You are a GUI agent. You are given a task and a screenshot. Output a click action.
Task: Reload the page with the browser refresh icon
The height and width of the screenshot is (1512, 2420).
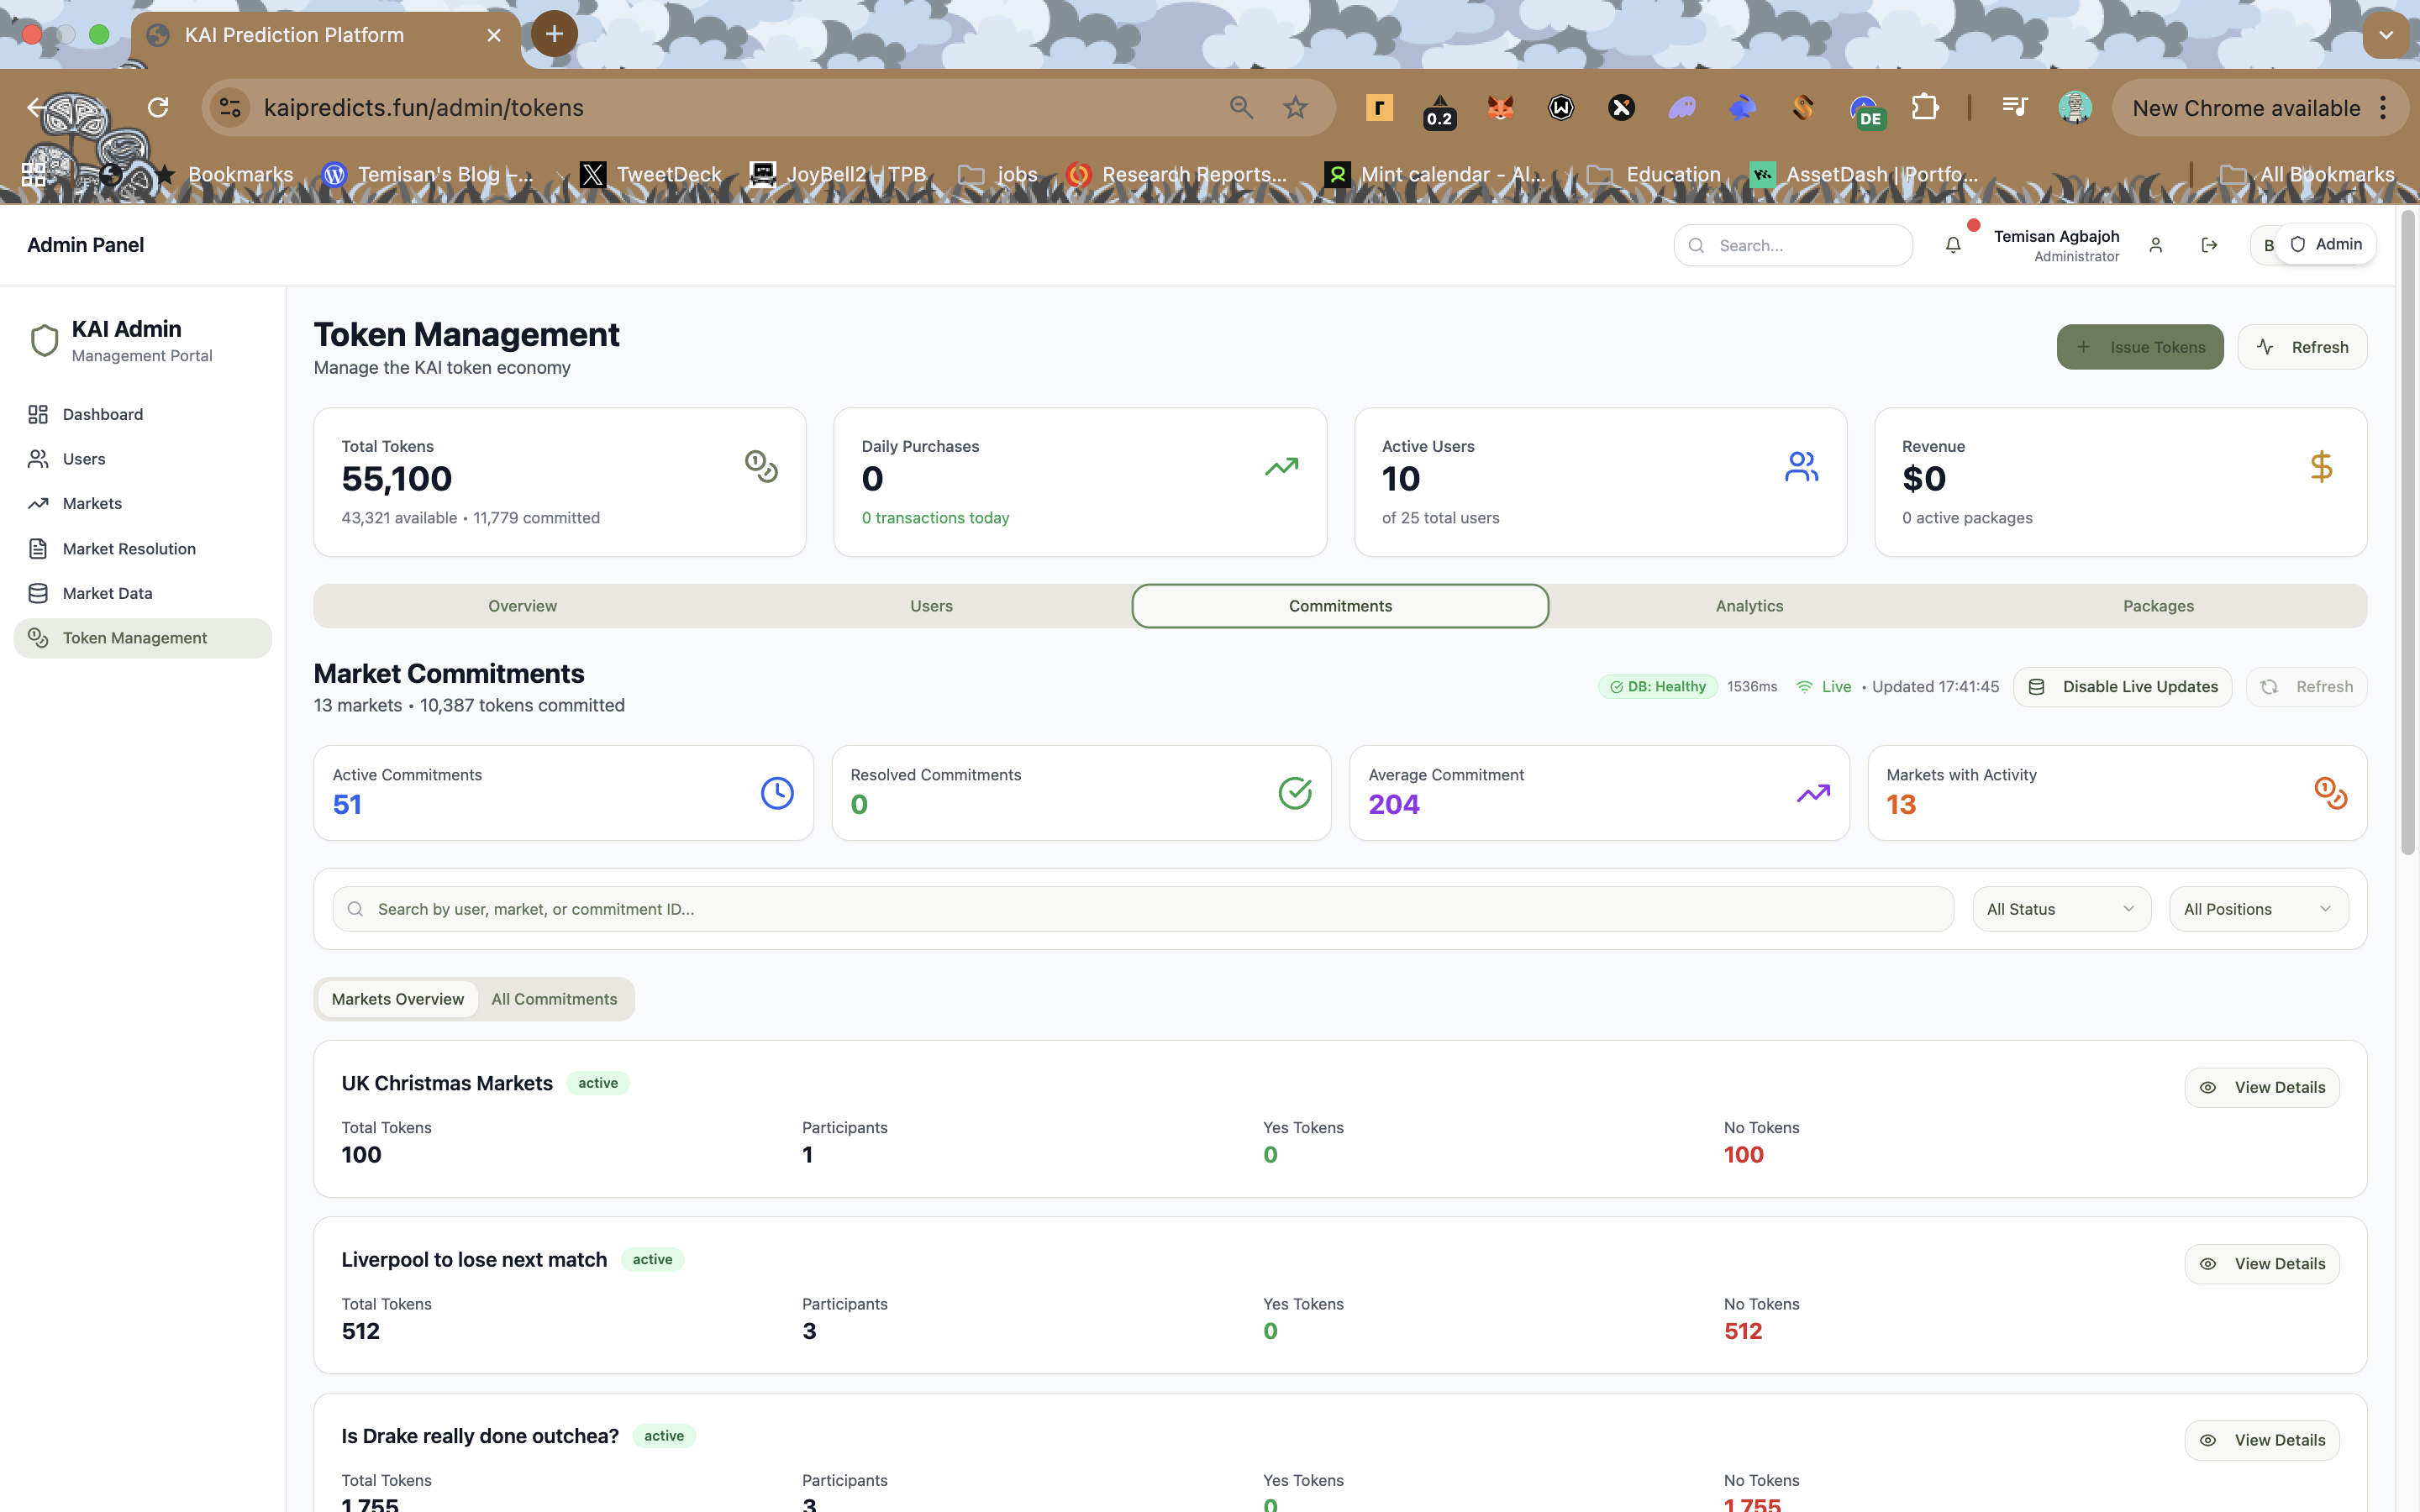158,108
